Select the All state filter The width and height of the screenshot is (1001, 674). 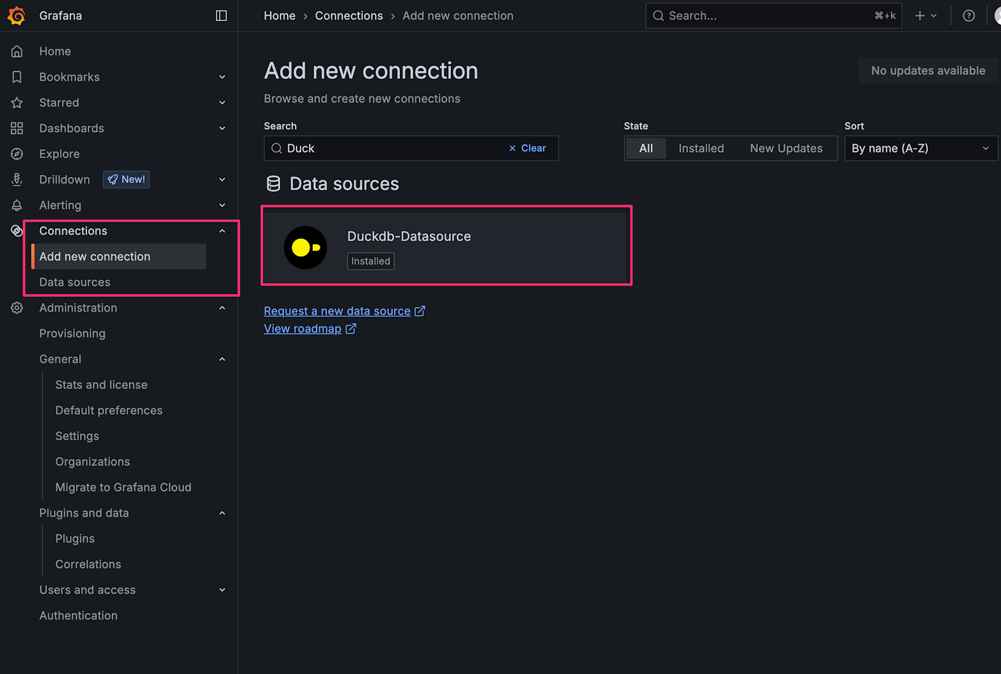click(646, 148)
